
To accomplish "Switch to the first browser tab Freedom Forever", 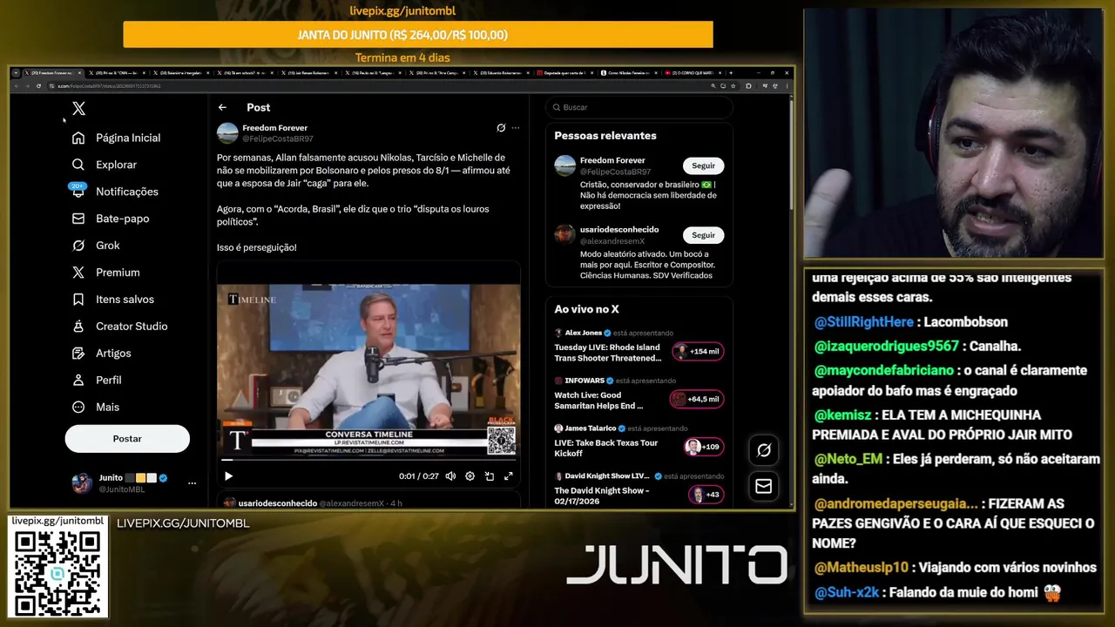I will 51,73.
